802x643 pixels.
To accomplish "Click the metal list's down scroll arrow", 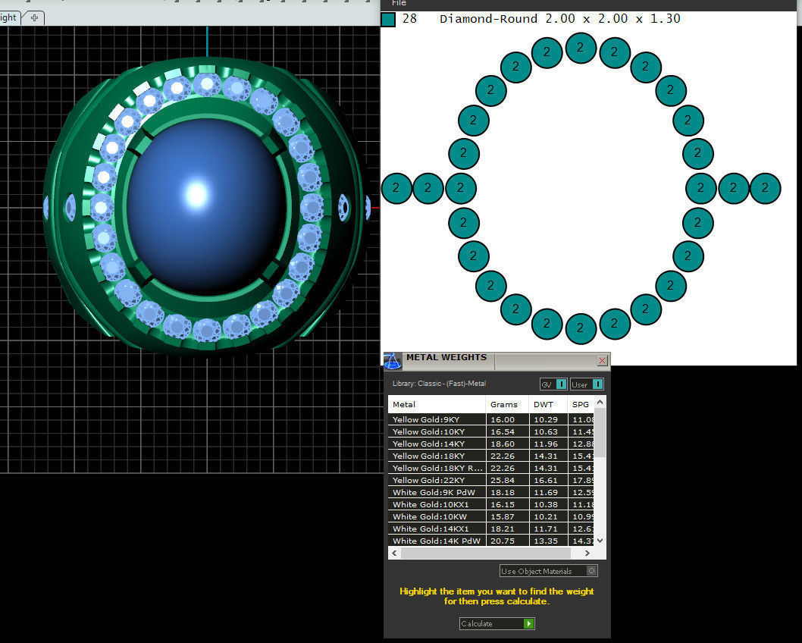I will coord(600,540).
